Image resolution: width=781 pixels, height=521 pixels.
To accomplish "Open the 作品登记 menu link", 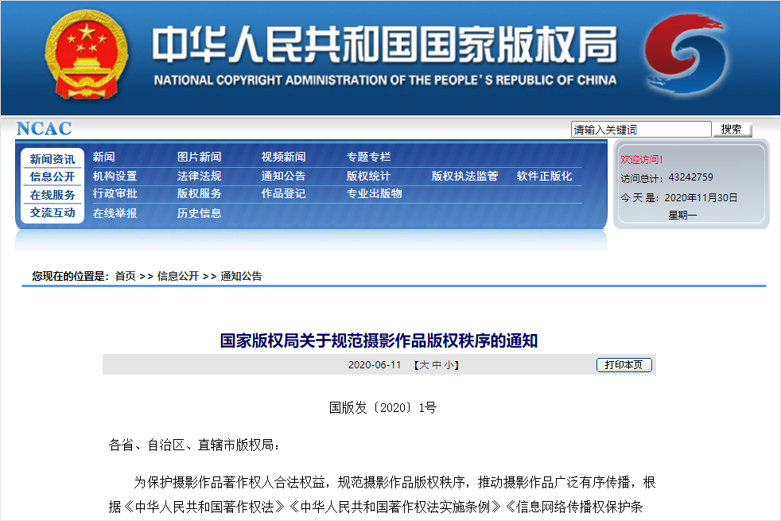I will (283, 193).
